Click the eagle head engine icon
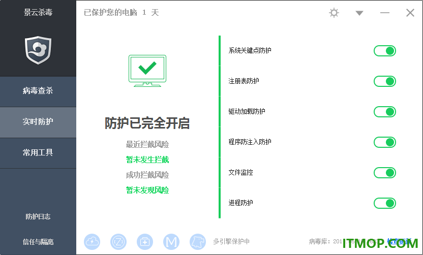 pyautogui.click(x=198, y=241)
